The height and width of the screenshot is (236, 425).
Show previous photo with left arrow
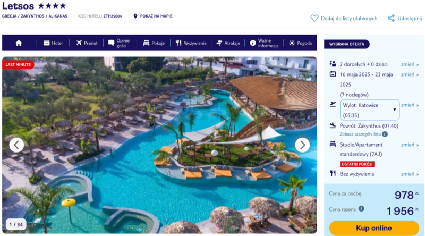[x=16, y=145]
